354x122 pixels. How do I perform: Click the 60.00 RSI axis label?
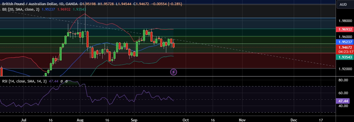point(343,93)
